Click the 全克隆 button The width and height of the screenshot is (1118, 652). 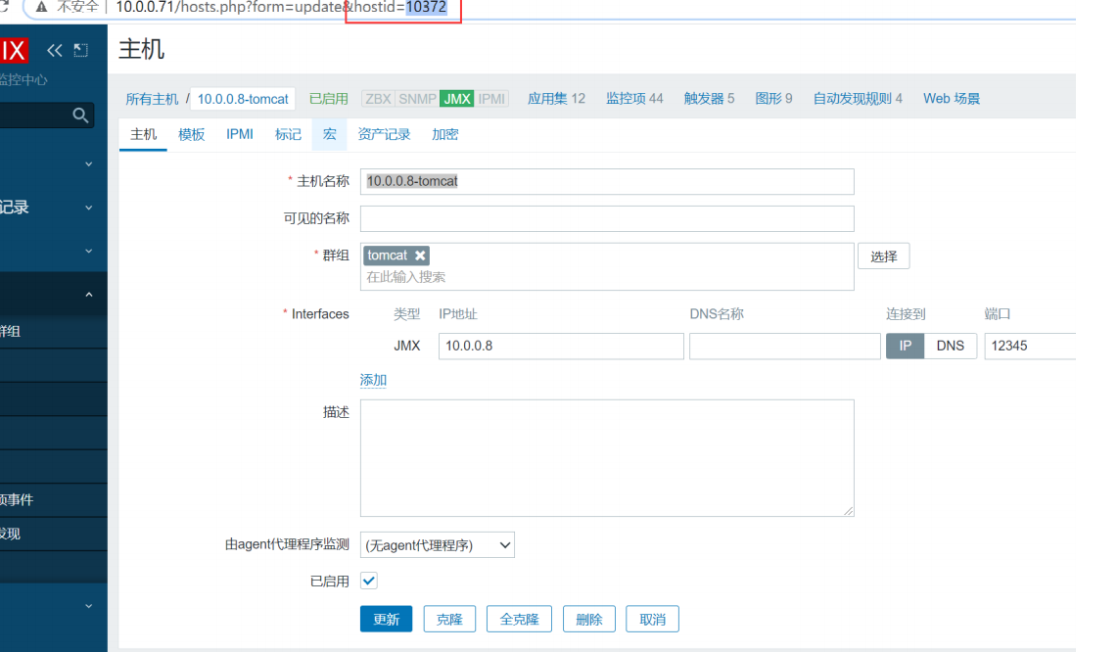coord(519,619)
